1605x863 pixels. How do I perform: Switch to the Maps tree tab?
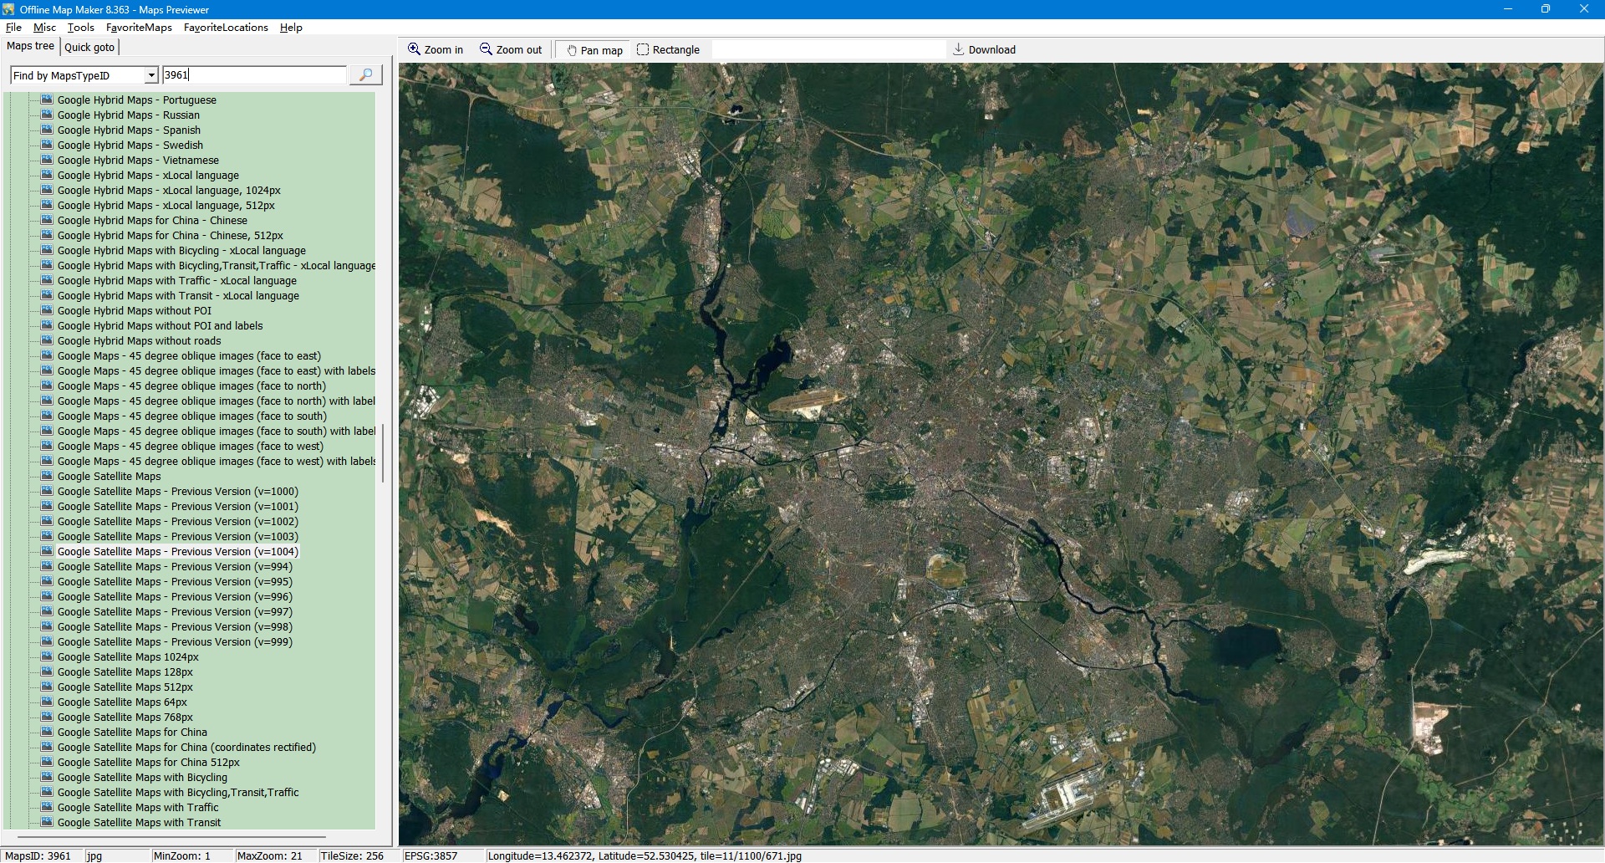pyautogui.click(x=30, y=46)
